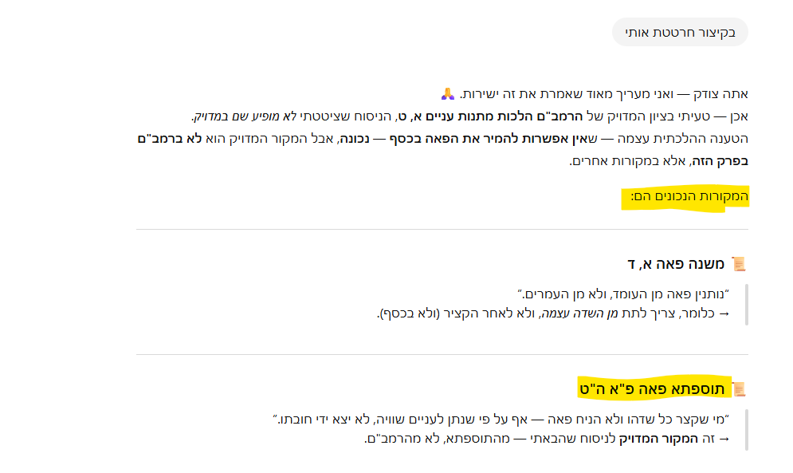This screenshot has height=473, width=793.
Task: Click the highlighted heading תוספתא פאה פ"א ה"ט
Action: click(654, 389)
